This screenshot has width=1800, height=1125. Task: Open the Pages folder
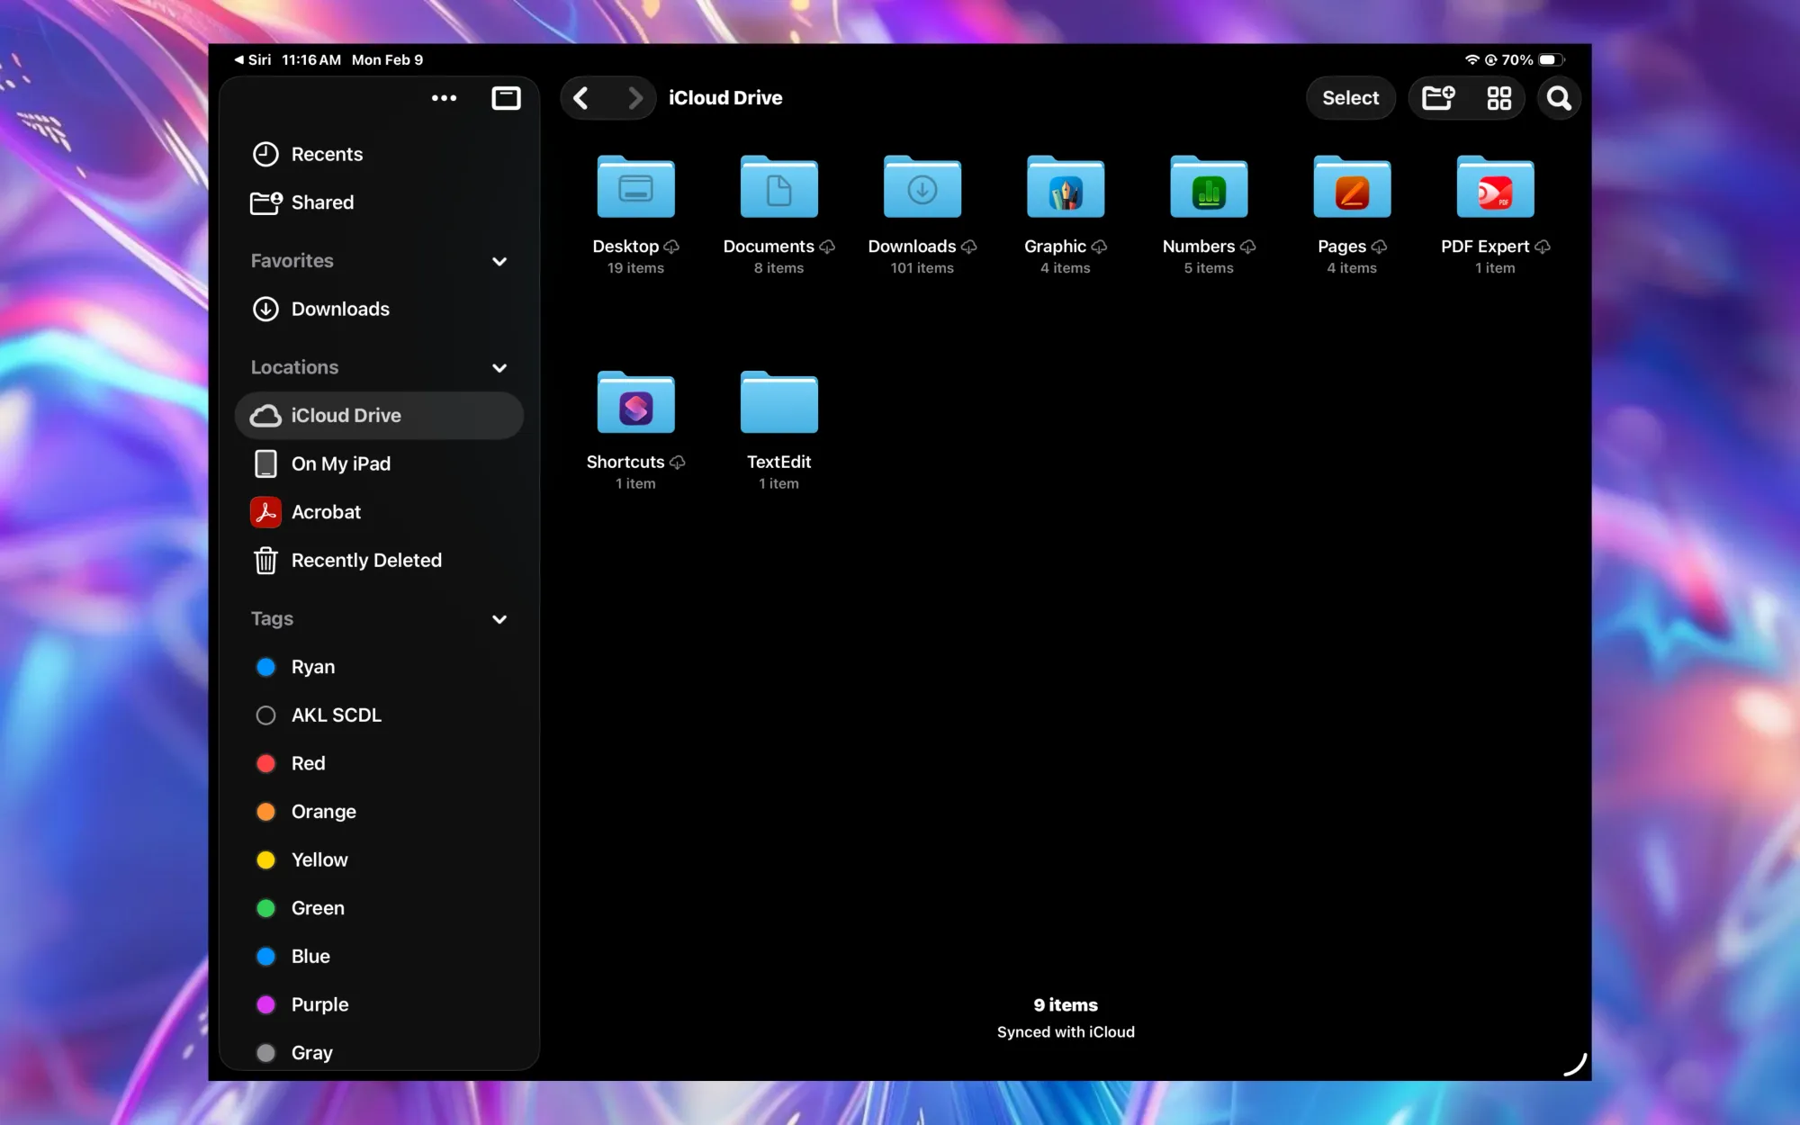tap(1351, 187)
